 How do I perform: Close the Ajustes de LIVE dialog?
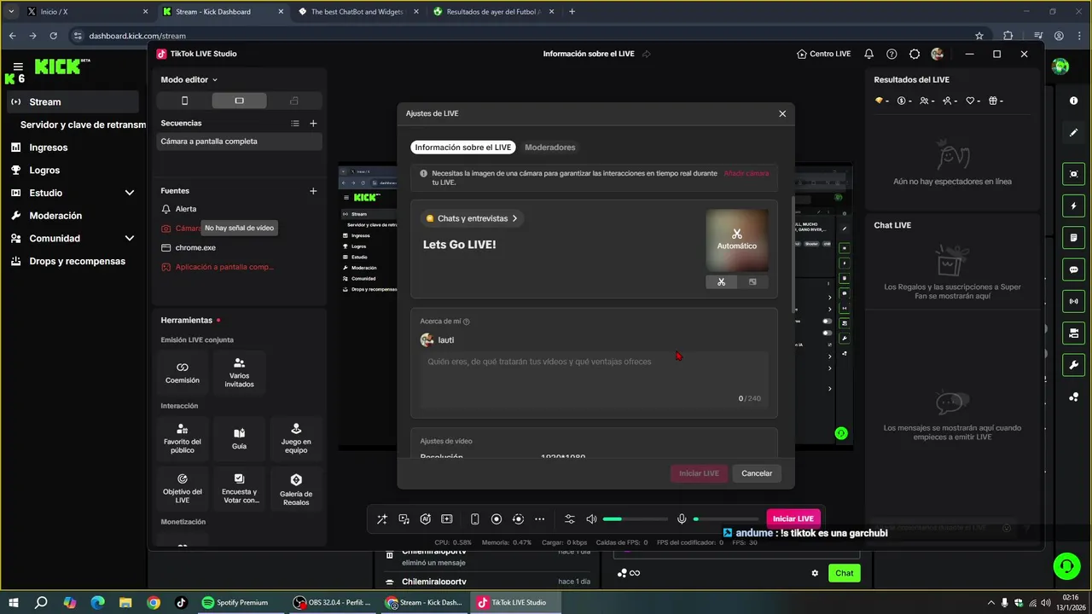pyautogui.click(x=782, y=113)
